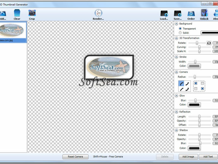Select the bottom-left straight-cut corner style
This screenshot has width=218, height=164.
[181, 89]
